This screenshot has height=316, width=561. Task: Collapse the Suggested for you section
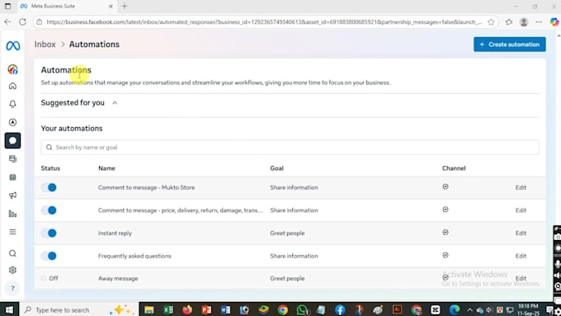[x=115, y=103]
